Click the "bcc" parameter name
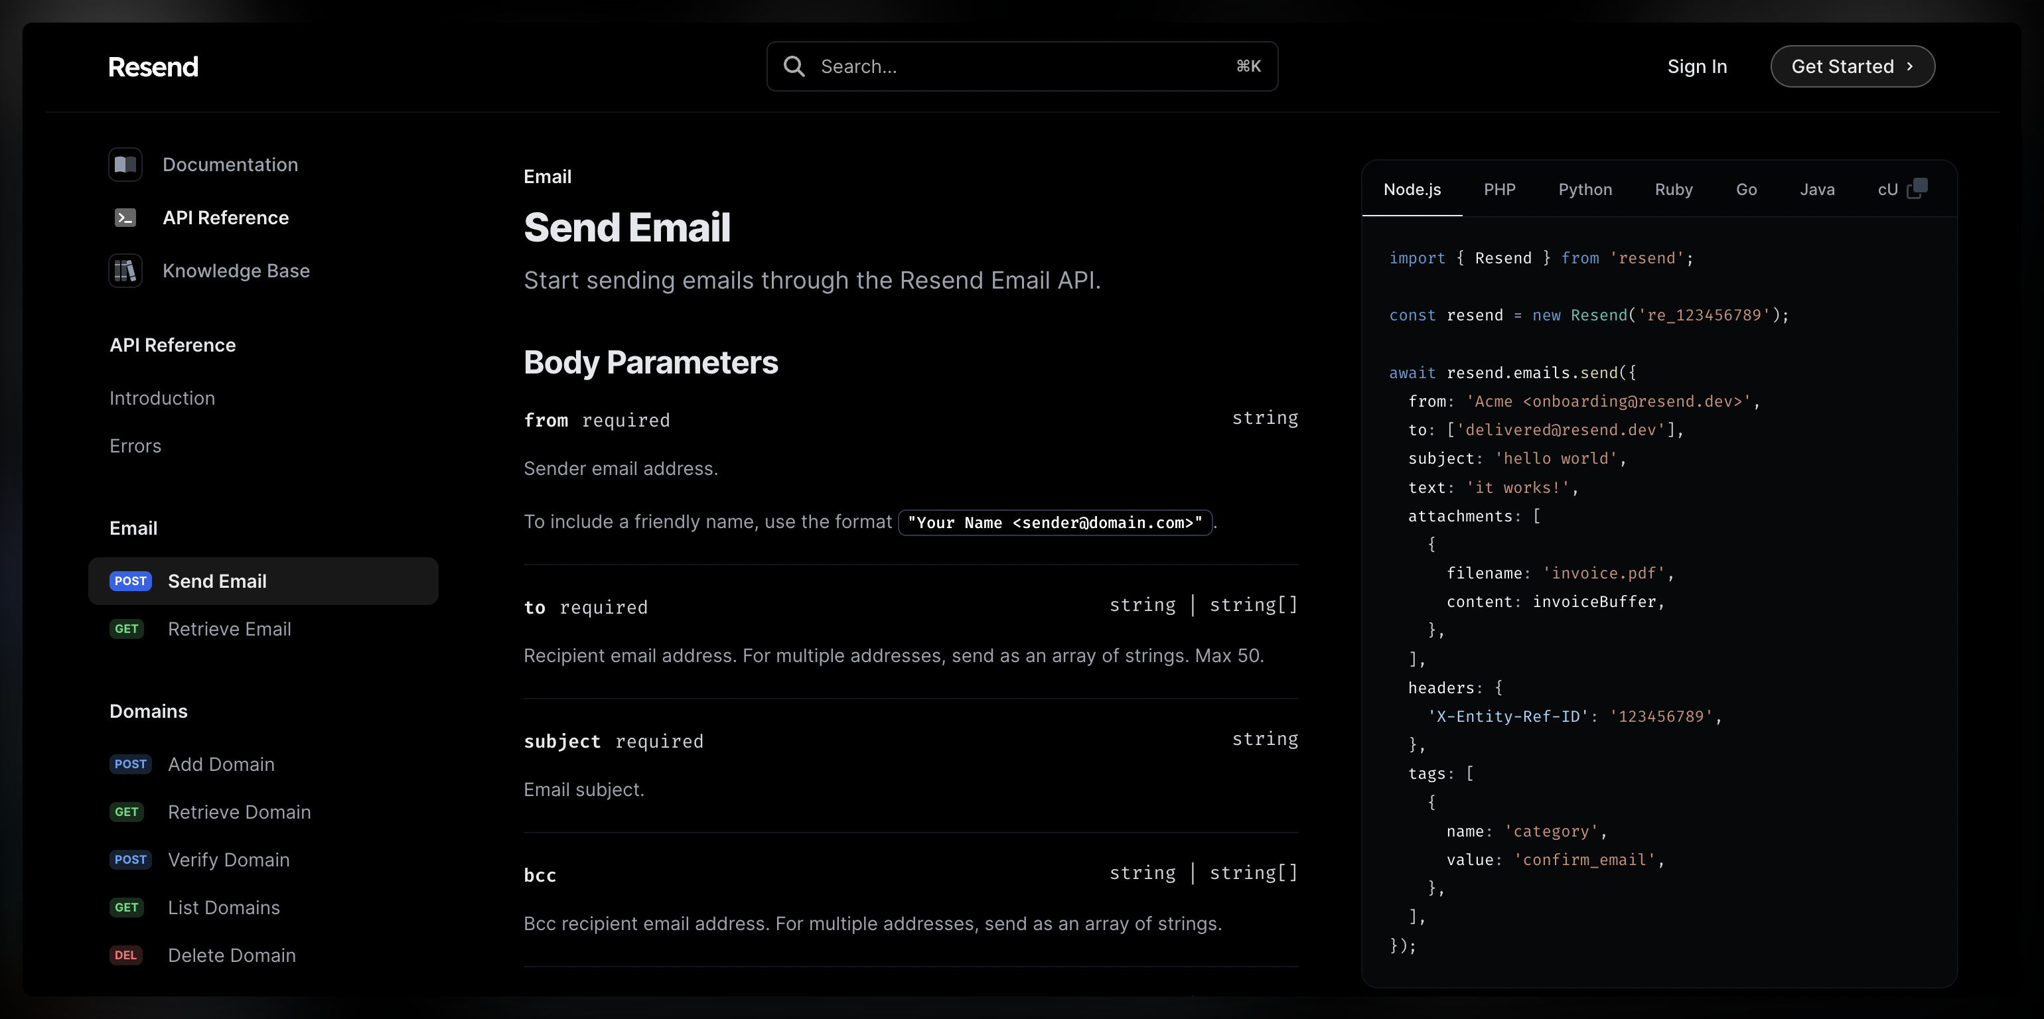The height and width of the screenshot is (1019, 2044). pyautogui.click(x=540, y=876)
